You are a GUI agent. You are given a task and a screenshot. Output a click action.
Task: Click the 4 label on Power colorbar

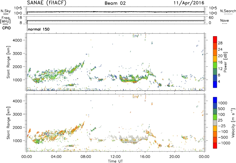pos(219,81)
